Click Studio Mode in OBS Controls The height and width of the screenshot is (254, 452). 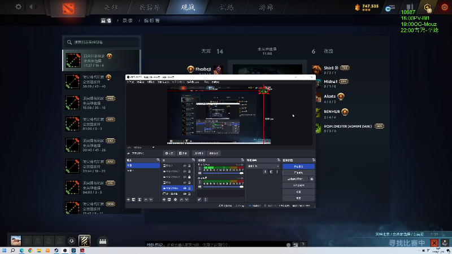(x=298, y=186)
